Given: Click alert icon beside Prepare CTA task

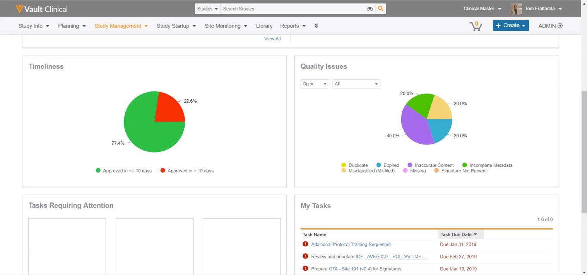Looking at the screenshot, I should tap(305, 268).
